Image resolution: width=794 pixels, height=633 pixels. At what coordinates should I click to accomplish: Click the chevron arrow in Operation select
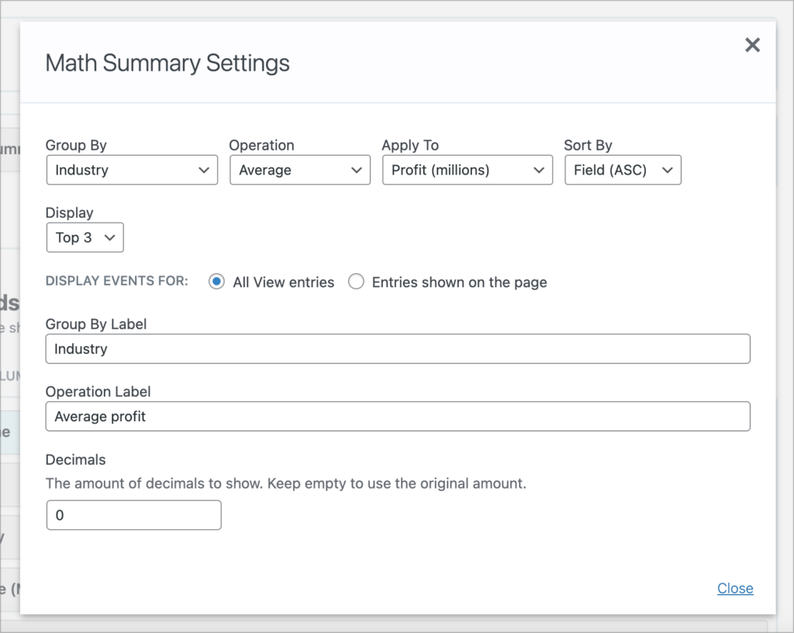point(357,170)
